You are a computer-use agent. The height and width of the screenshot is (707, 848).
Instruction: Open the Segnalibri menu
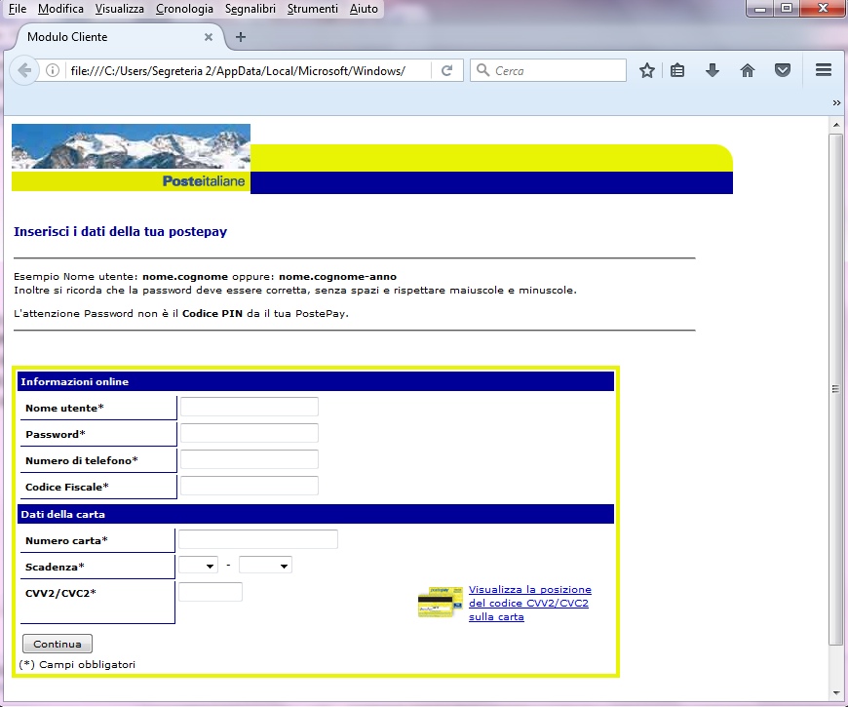250,9
